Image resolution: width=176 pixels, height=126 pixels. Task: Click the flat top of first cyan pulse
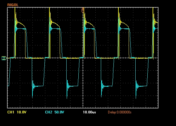(x=21, y=28)
